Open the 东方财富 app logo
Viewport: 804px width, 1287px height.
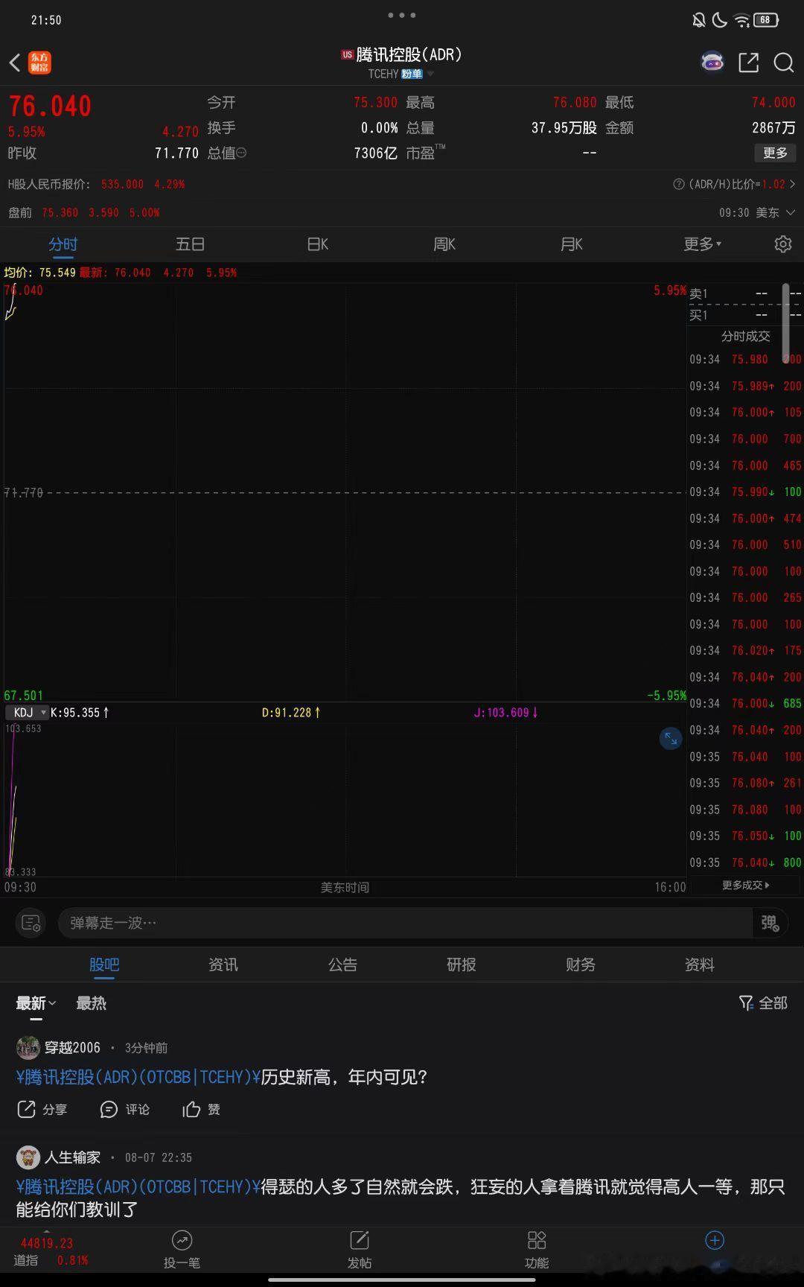click(39, 63)
